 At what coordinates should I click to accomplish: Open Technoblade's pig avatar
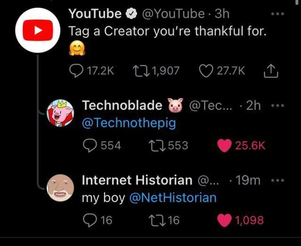(60, 113)
